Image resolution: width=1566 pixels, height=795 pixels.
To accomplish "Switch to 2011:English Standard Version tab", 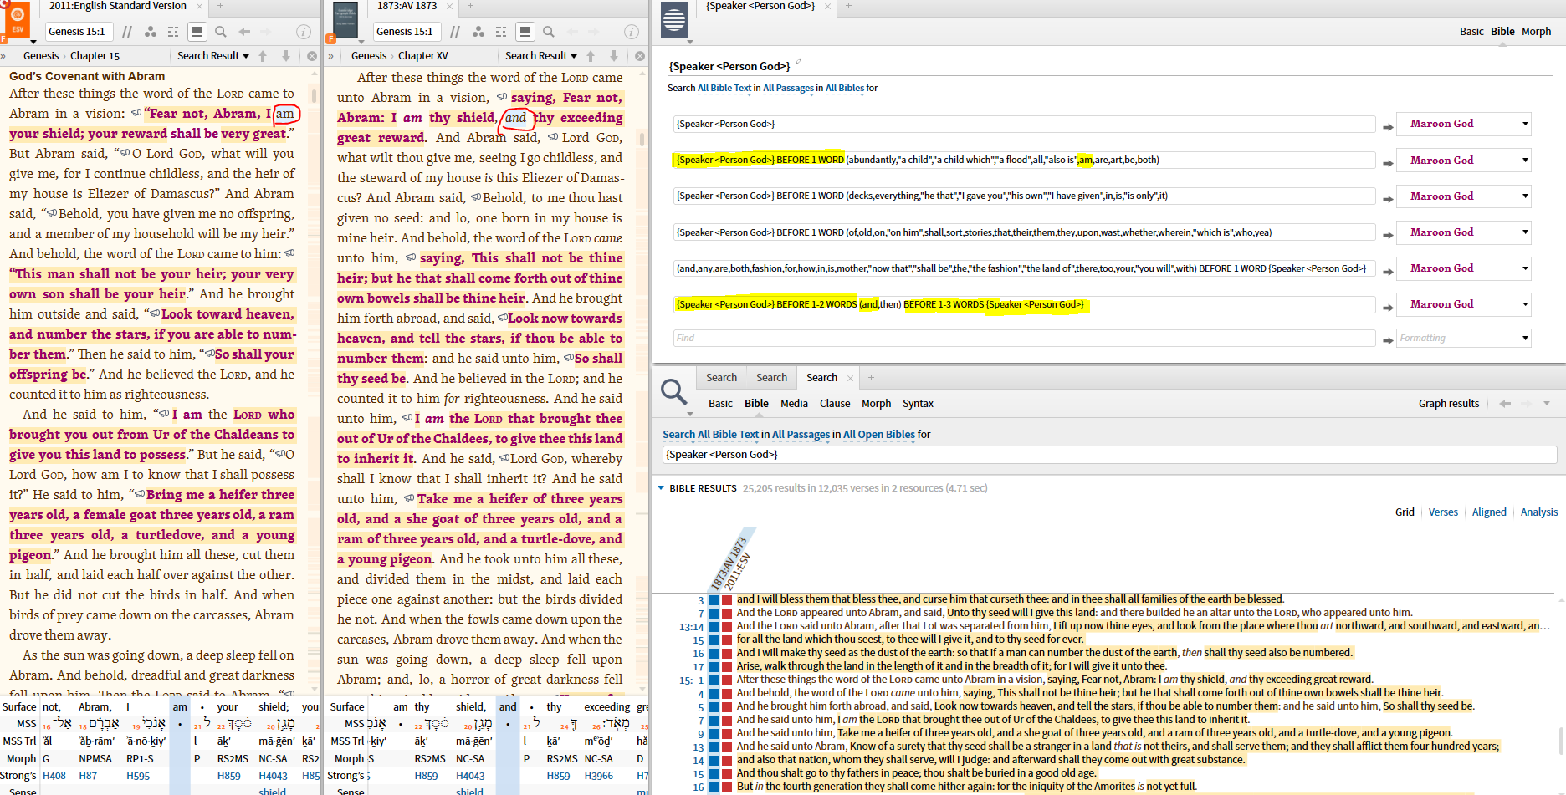I will pos(117,6).
